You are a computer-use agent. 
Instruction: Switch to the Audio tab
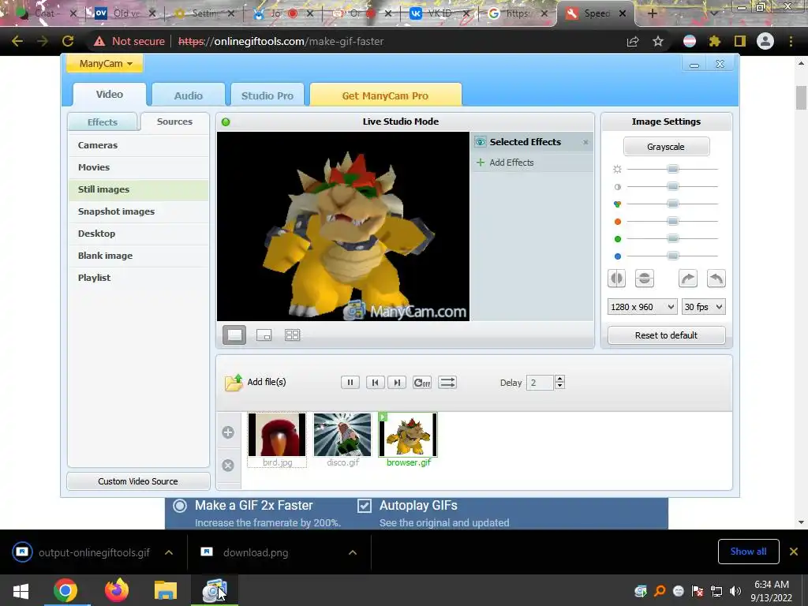(188, 95)
